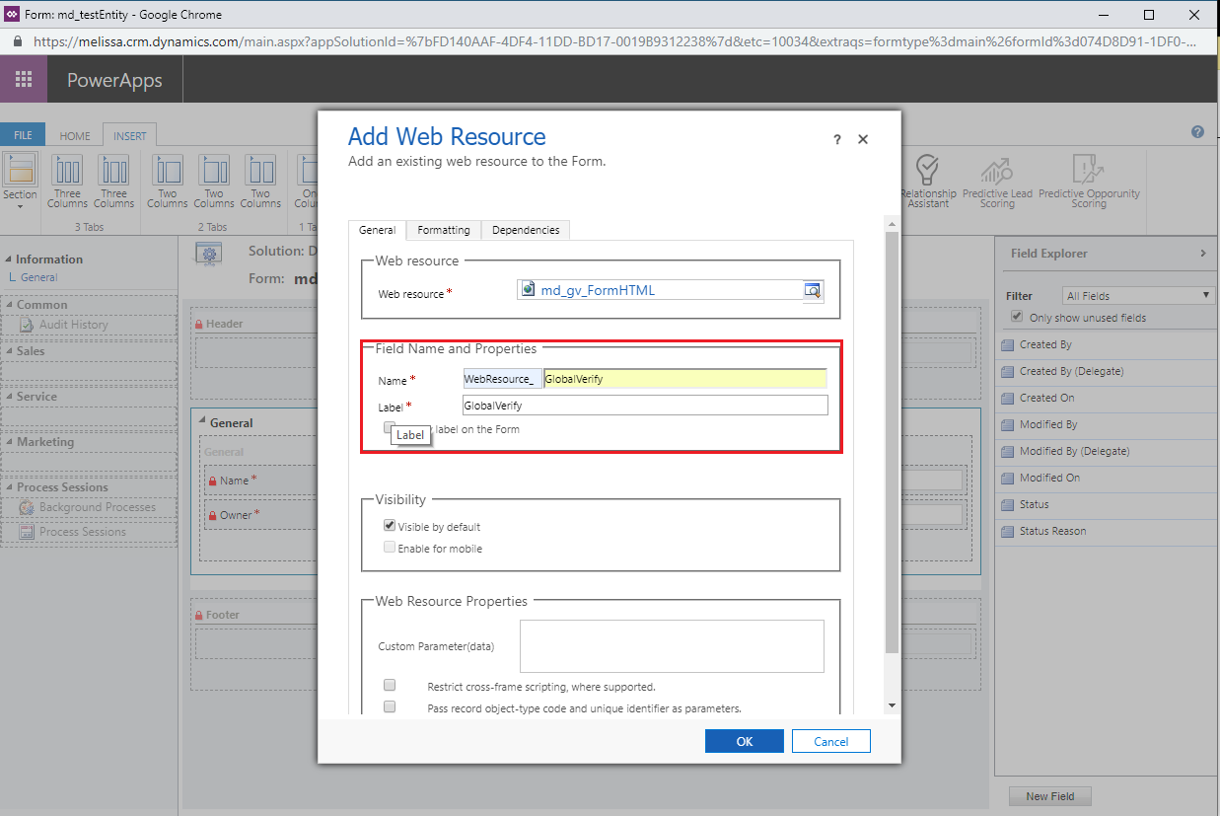Switch to the Formatting tab
Viewport: 1220px width, 816px height.
[444, 230]
